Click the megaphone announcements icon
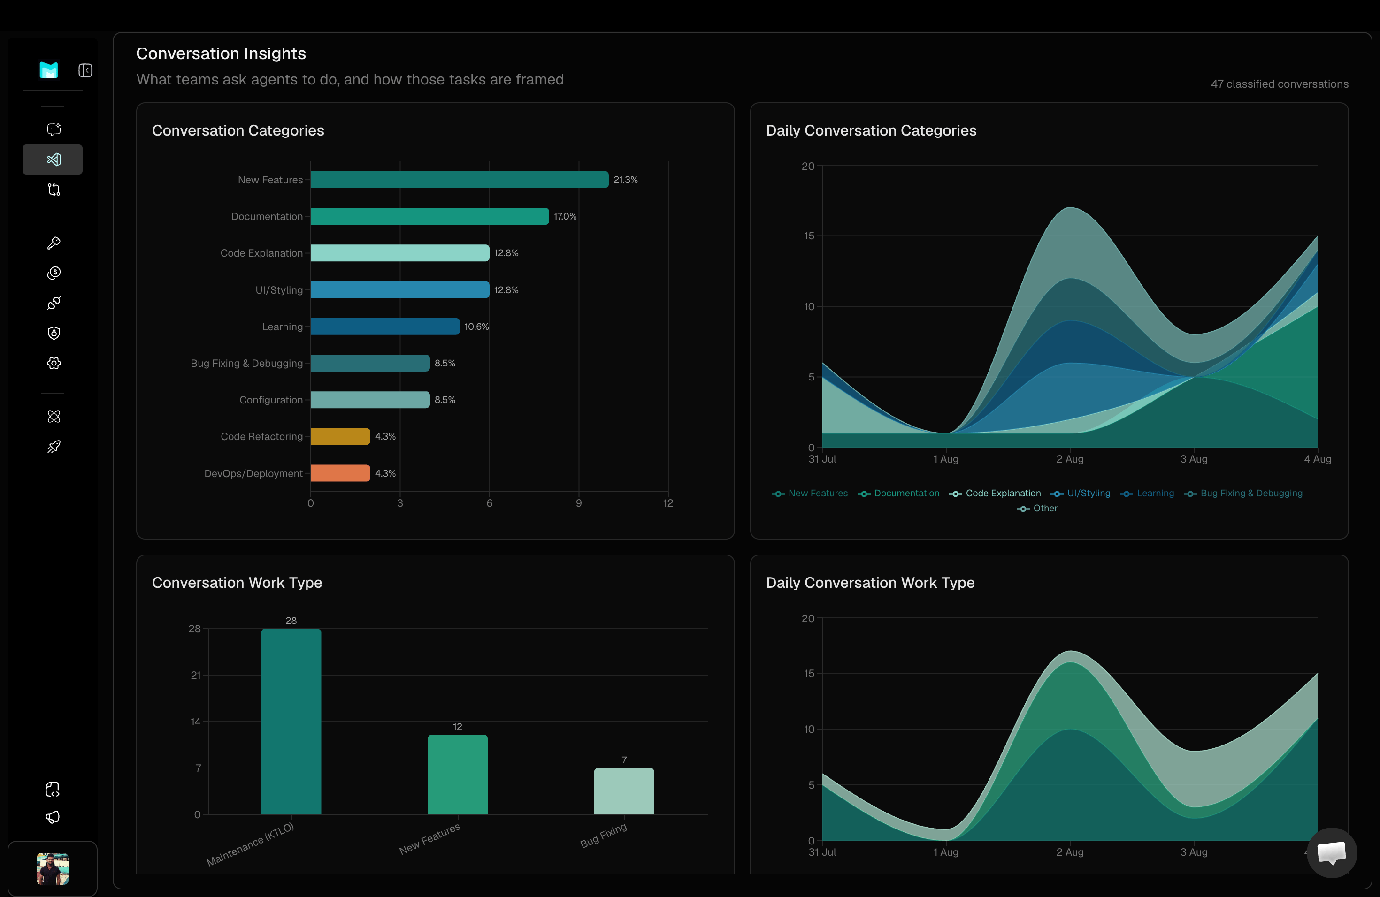The height and width of the screenshot is (897, 1380). (53, 817)
